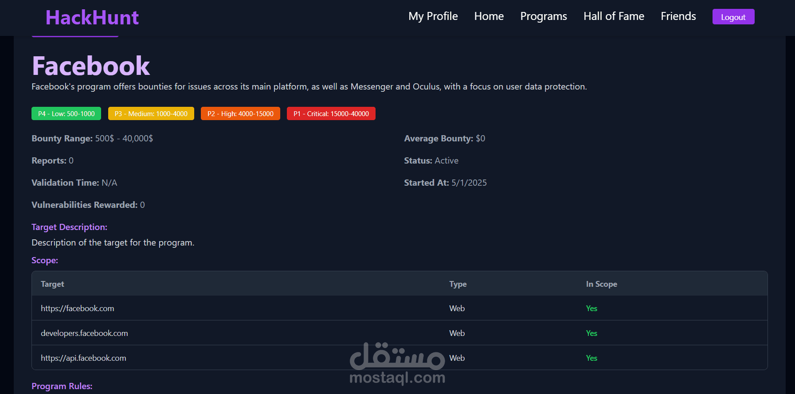Click Yes in https://facebook.com row
Screen dimensions: 795x394
tap(591, 308)
